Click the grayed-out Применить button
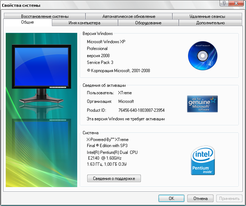 229,198
